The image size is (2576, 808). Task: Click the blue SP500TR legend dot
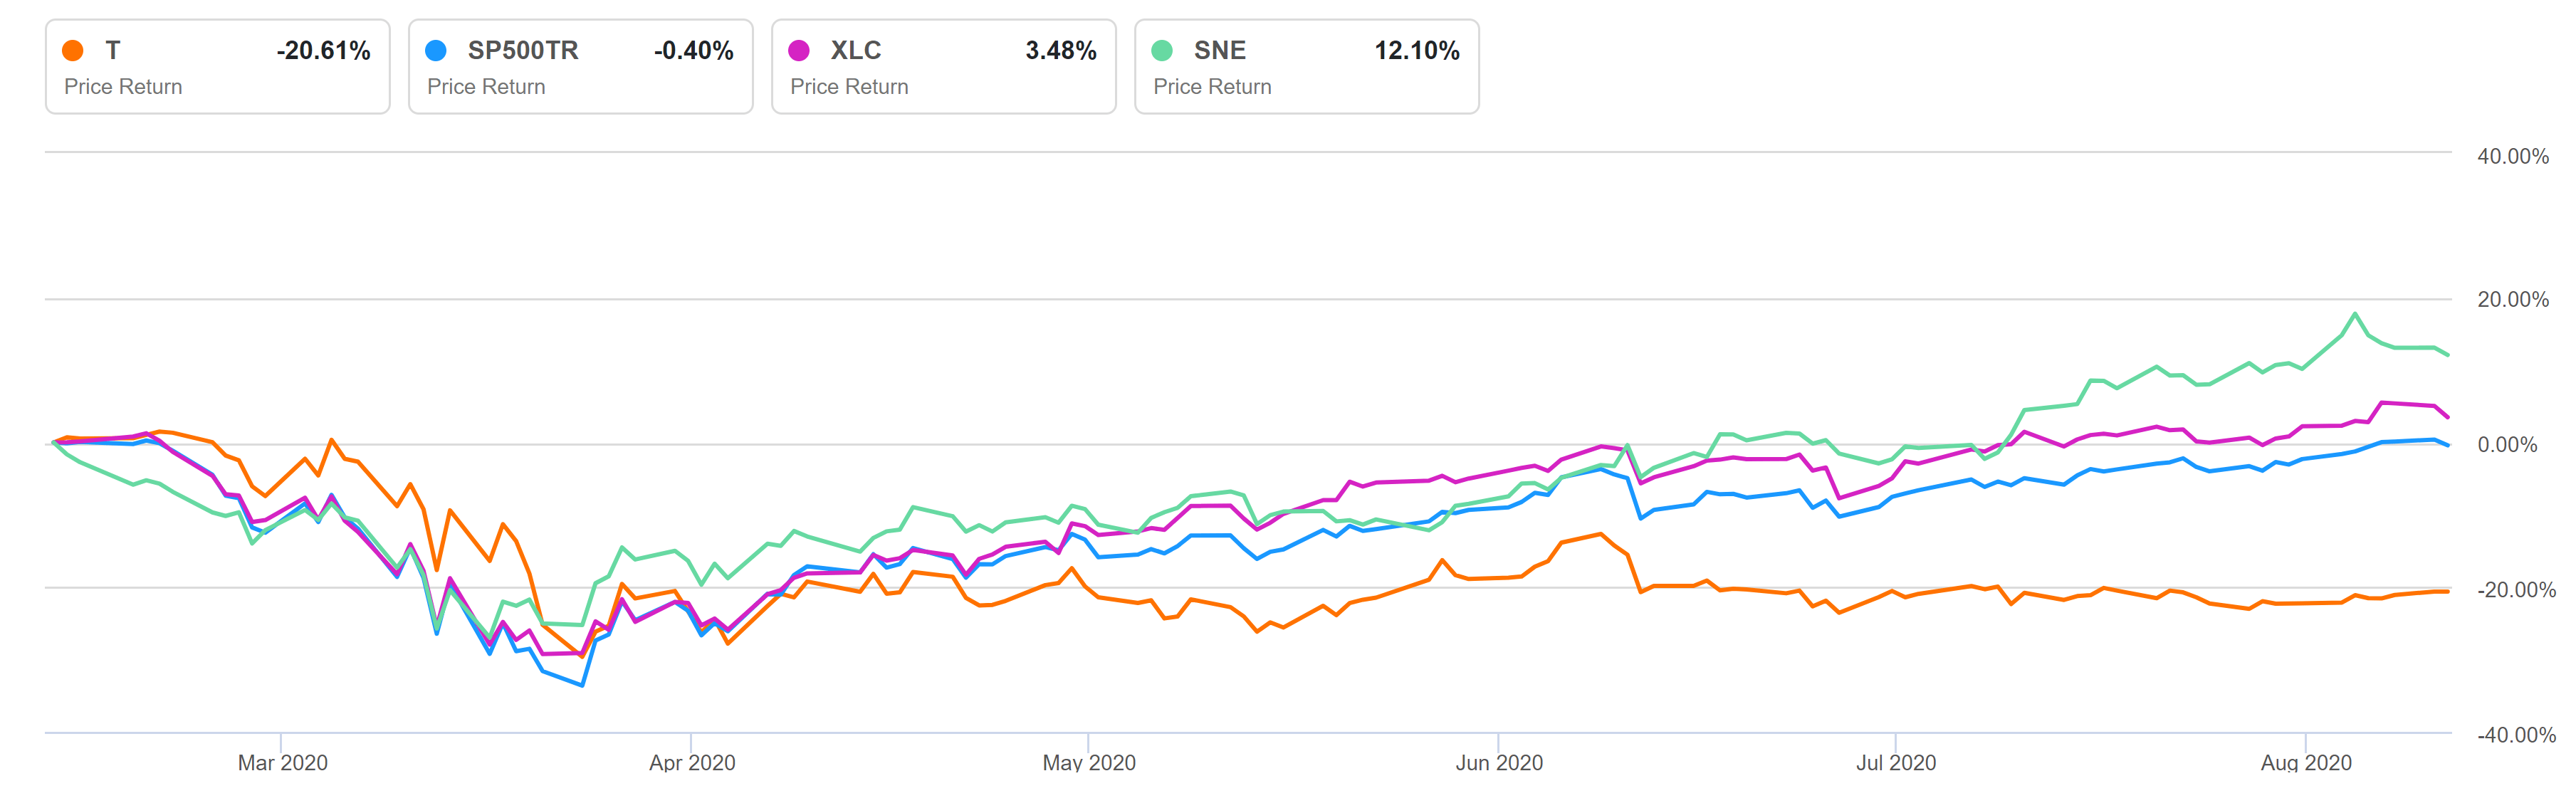(436, 50)
